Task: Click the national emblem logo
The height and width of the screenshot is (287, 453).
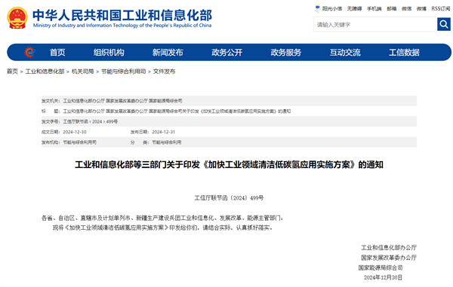Action: pos(17,18)
